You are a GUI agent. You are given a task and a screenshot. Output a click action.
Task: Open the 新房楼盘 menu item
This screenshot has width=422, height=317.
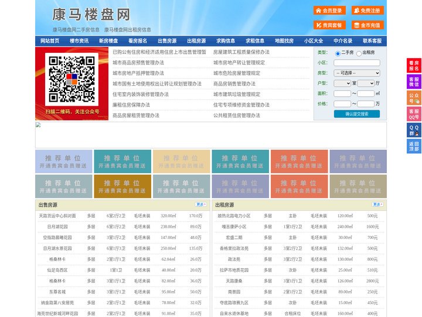pyautogui.click(x=108, y=41)
